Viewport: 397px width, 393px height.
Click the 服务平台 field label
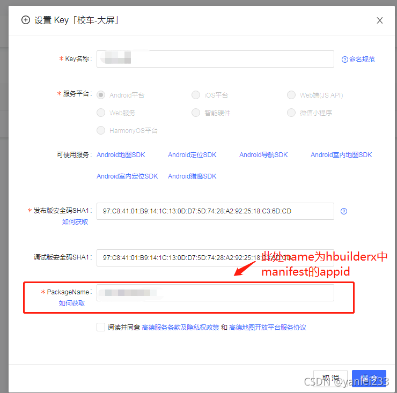pyautogui.click(x=75, y=94)
